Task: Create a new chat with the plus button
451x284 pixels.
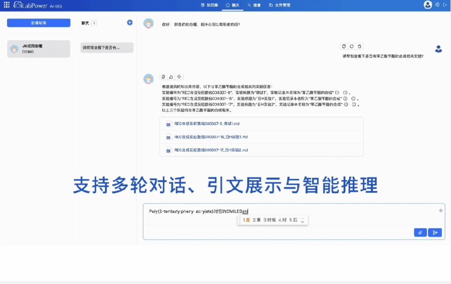Action: tap(129, 23)
